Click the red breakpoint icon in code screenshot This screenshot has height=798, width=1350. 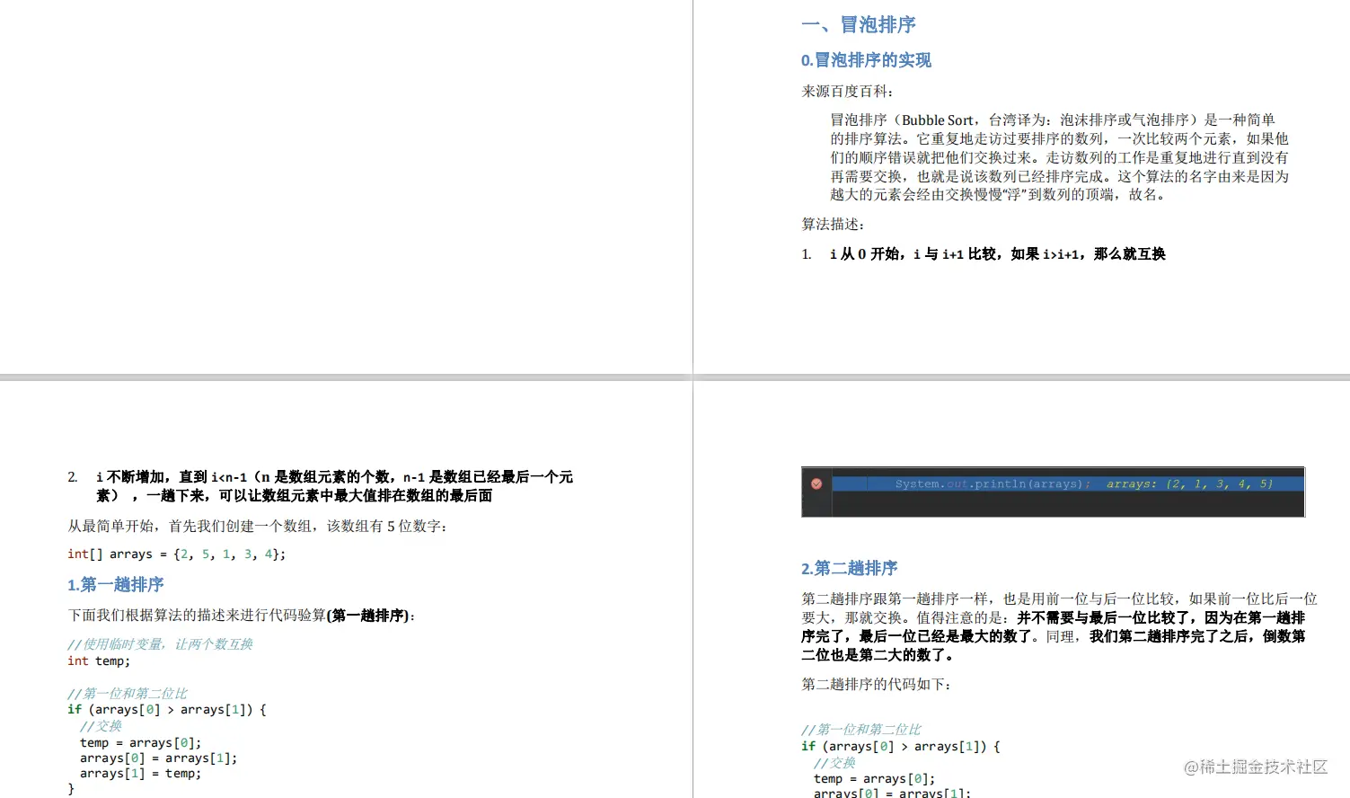pos(816,483)
